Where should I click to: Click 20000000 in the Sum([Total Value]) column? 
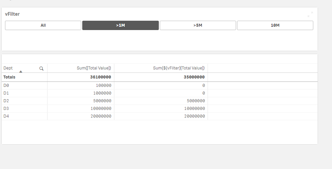point(101,116)
